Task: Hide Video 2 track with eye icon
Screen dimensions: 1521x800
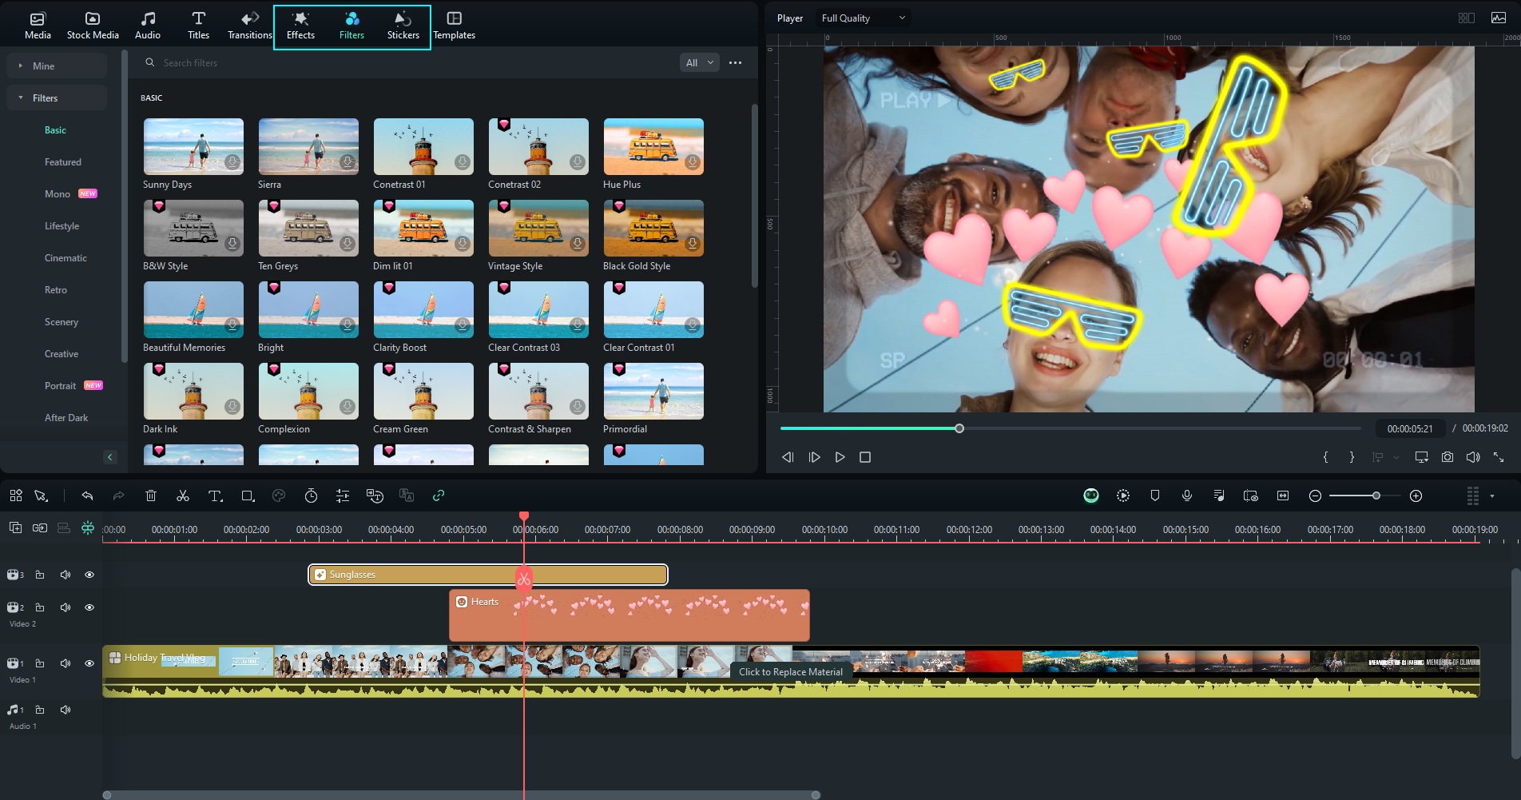Action: pos(89,607)
